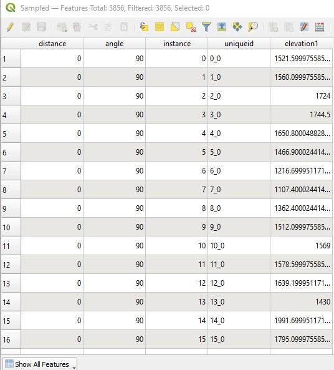Viewport: 334px width, 370px height.
Task: Select row 3 via its row header
Action: pos(11,96)
